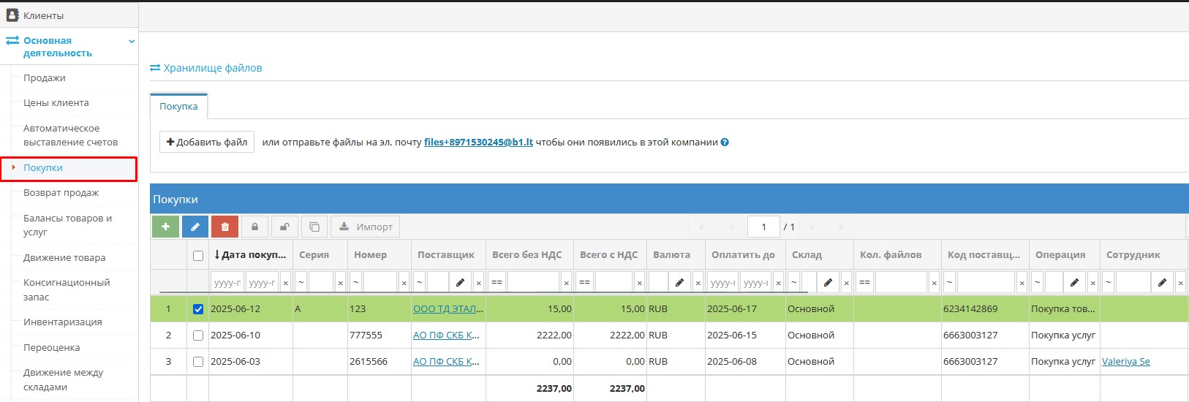Click the closed padlock lock button
Image resolution: width=1189 pixels, height=402 pixels.
(254, 227)
